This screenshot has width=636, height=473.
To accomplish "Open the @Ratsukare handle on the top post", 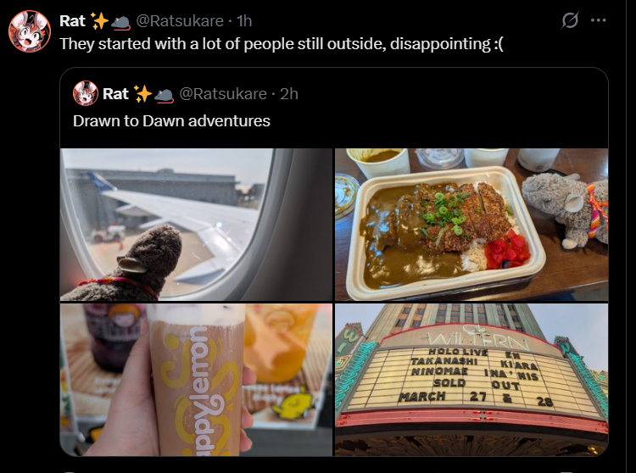I will tap(180, 20).
